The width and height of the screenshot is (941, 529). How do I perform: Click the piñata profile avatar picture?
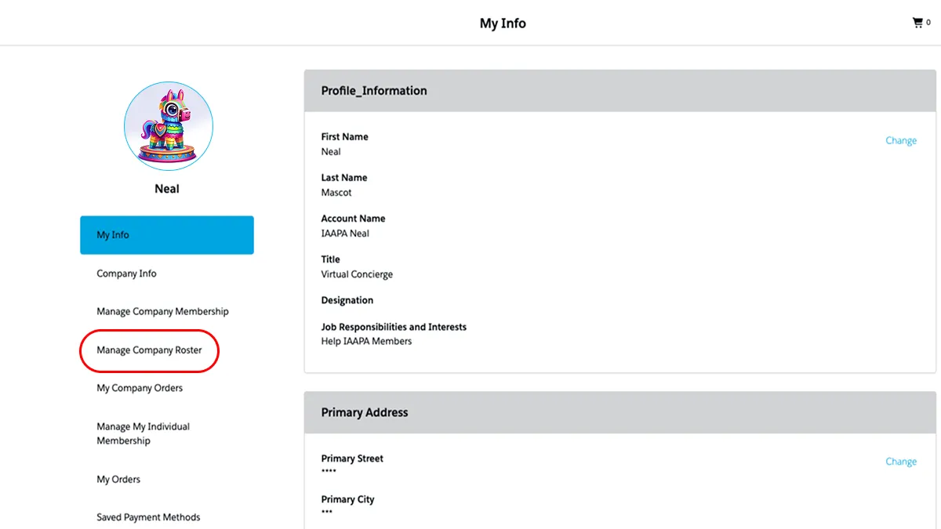(168, 125)
